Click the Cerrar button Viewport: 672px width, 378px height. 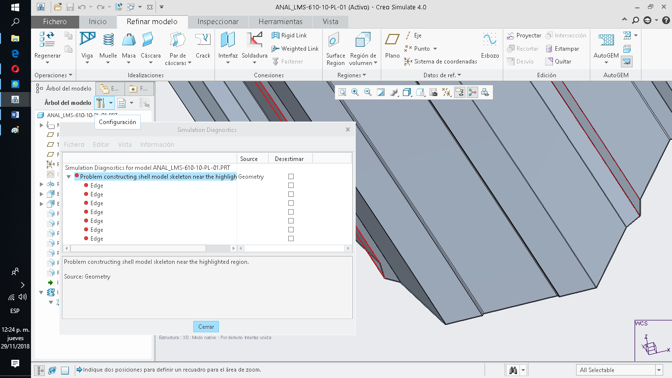click(206, 326)
